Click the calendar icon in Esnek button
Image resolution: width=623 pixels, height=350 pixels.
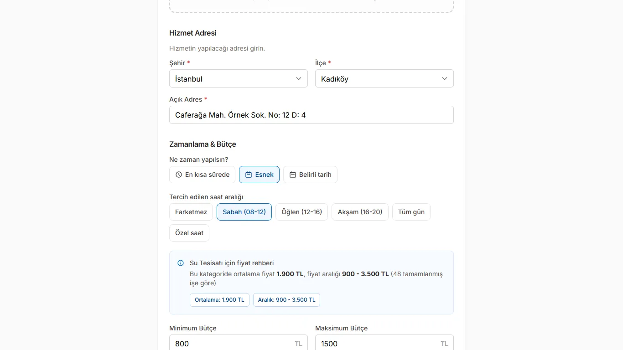(249, 175)
